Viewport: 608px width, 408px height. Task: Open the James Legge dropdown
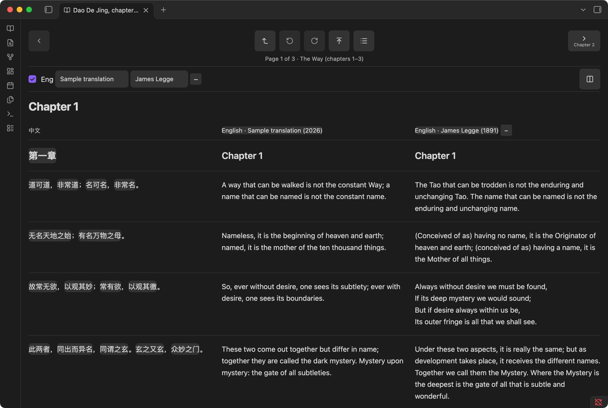[159, 79]
